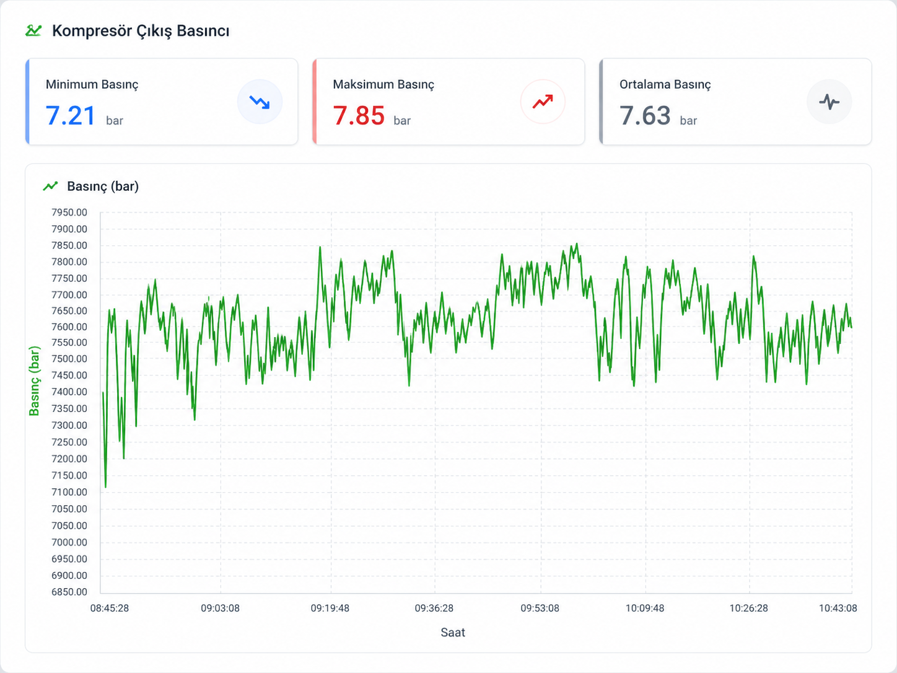The height and width of the screenshot is (673, 897).
Task: Click the 7950.00 y-axis tick label
Action: click(x=69, y=213)
